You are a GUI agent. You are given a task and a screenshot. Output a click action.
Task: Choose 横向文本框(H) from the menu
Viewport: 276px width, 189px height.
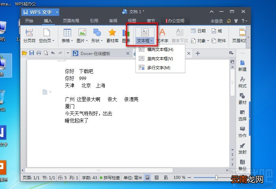[160, 50]
